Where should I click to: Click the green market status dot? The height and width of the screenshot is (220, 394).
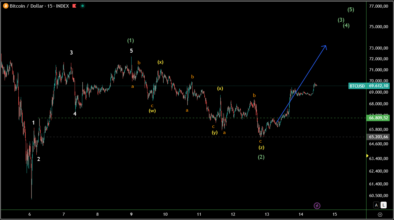(82, 6)
